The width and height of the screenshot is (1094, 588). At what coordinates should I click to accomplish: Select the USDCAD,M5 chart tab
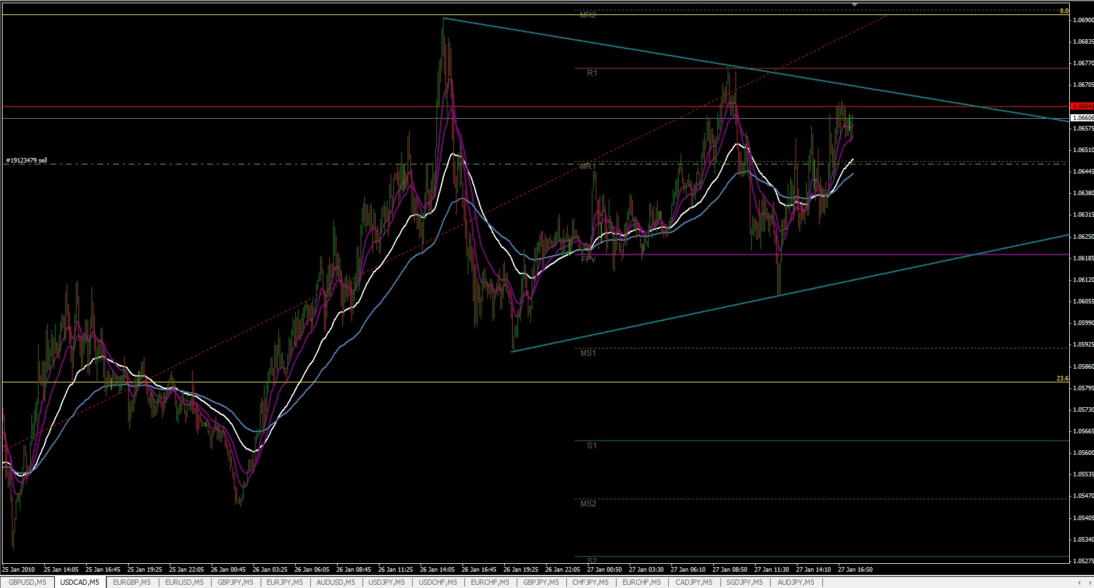click(79, 582)
